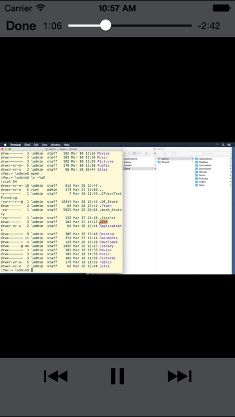Tap the Carrier label in status bar

pyautogui.click(x=19, y=8)
